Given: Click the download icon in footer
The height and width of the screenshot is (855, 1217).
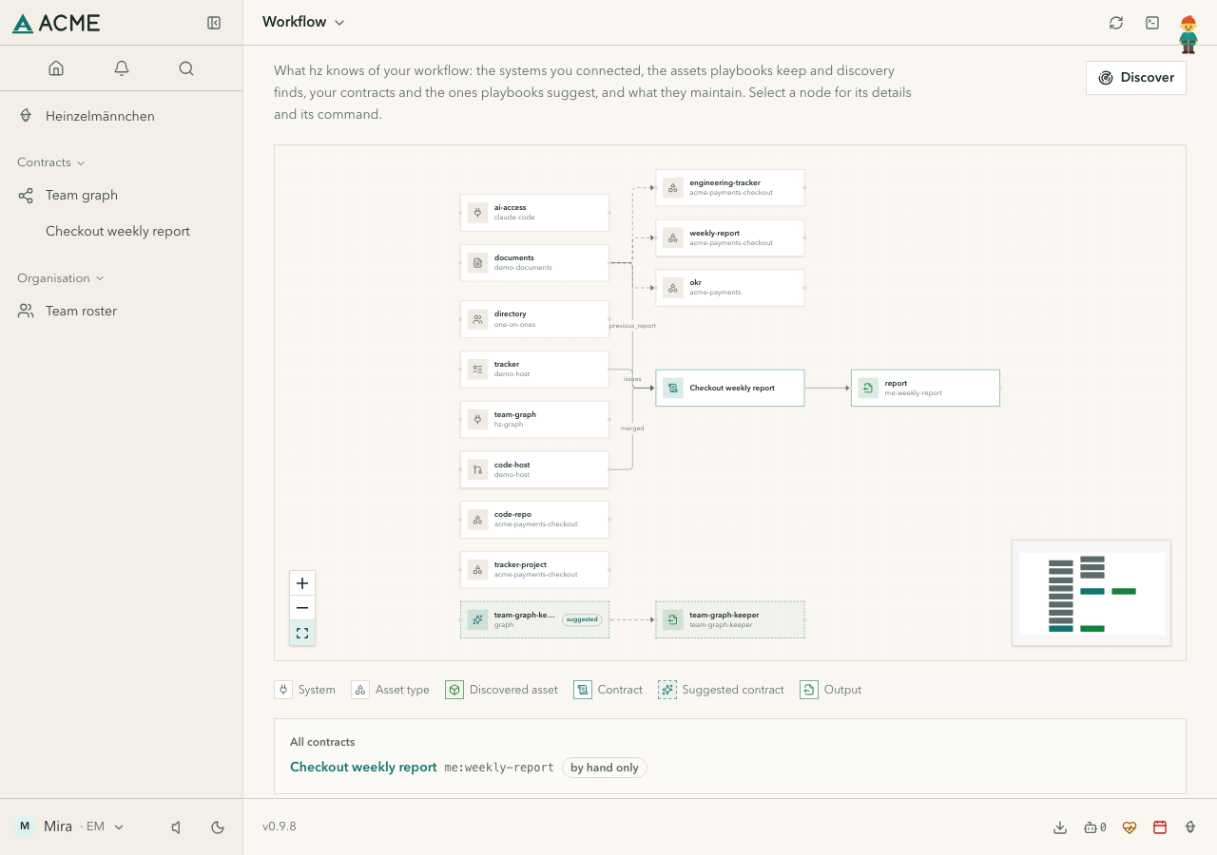Looking at the screenshot, I should (x=1060, y=827).
